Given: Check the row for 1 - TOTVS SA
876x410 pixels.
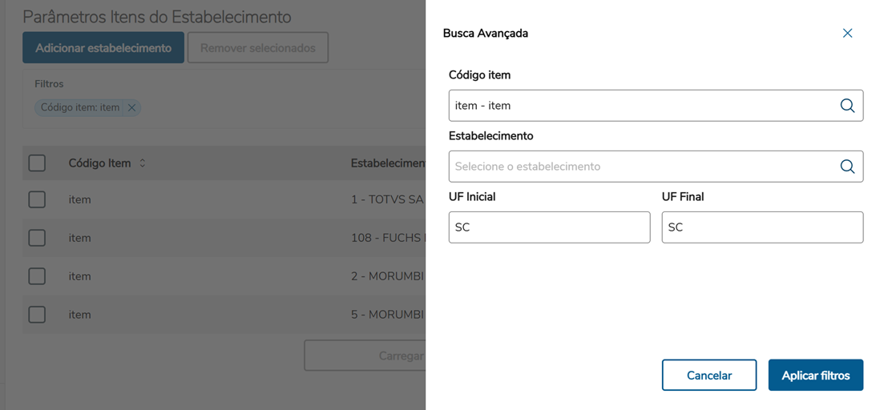Looking at the screenshot, I should pos(37,199).
